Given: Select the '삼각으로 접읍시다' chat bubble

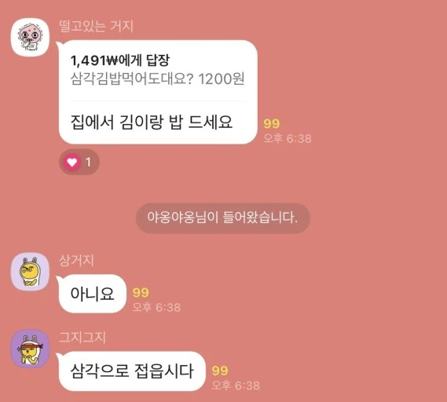Looking at the screenshot, I should 132,371.
